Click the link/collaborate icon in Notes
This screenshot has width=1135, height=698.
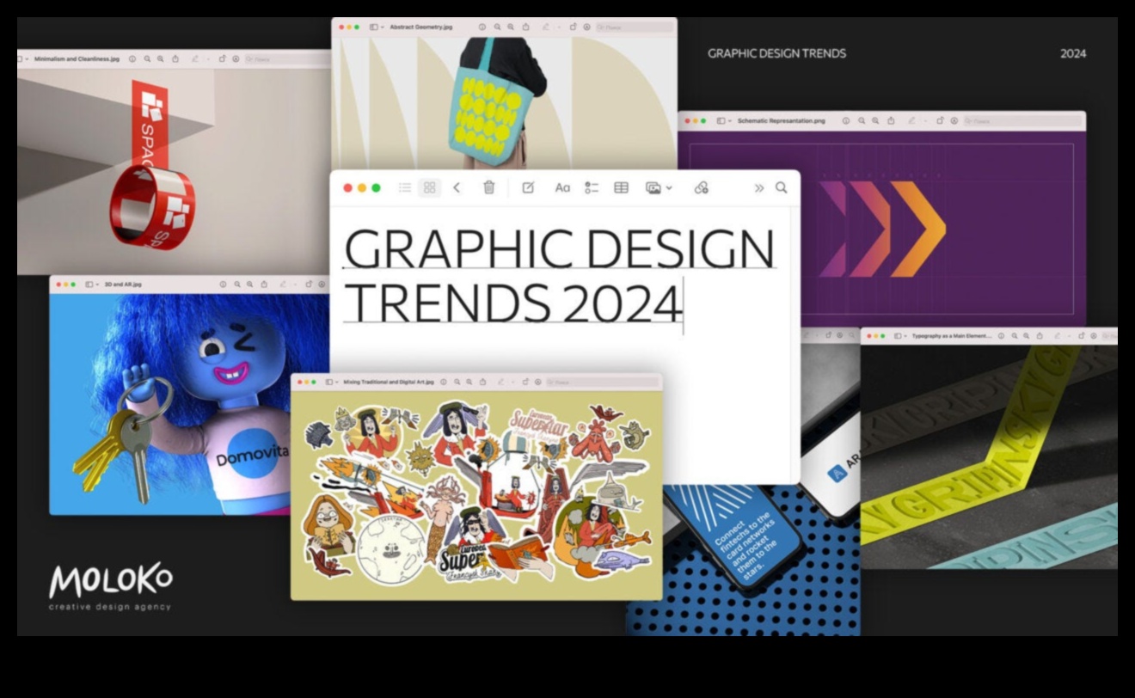point(701,187)
